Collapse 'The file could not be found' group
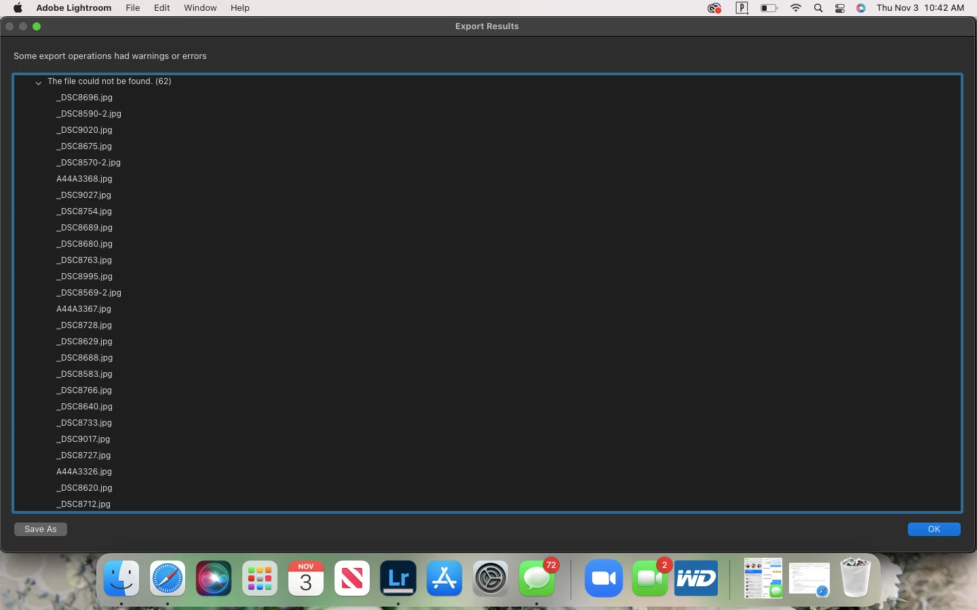 click(39, 82)
